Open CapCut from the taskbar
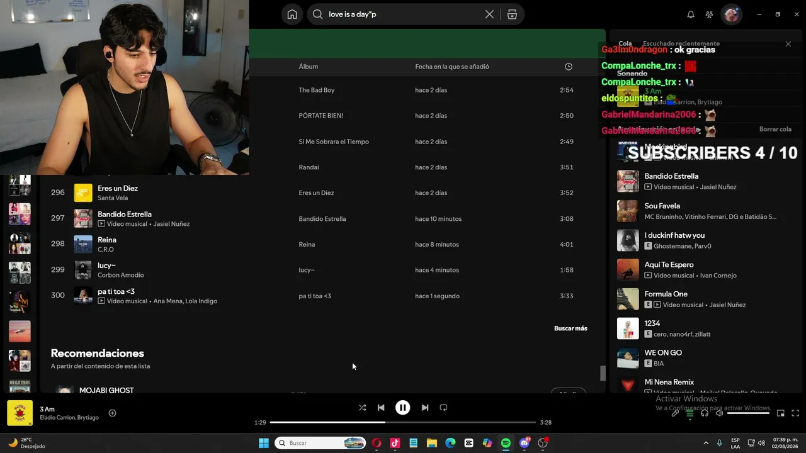The image size is (806, 453). pos(468,443)
